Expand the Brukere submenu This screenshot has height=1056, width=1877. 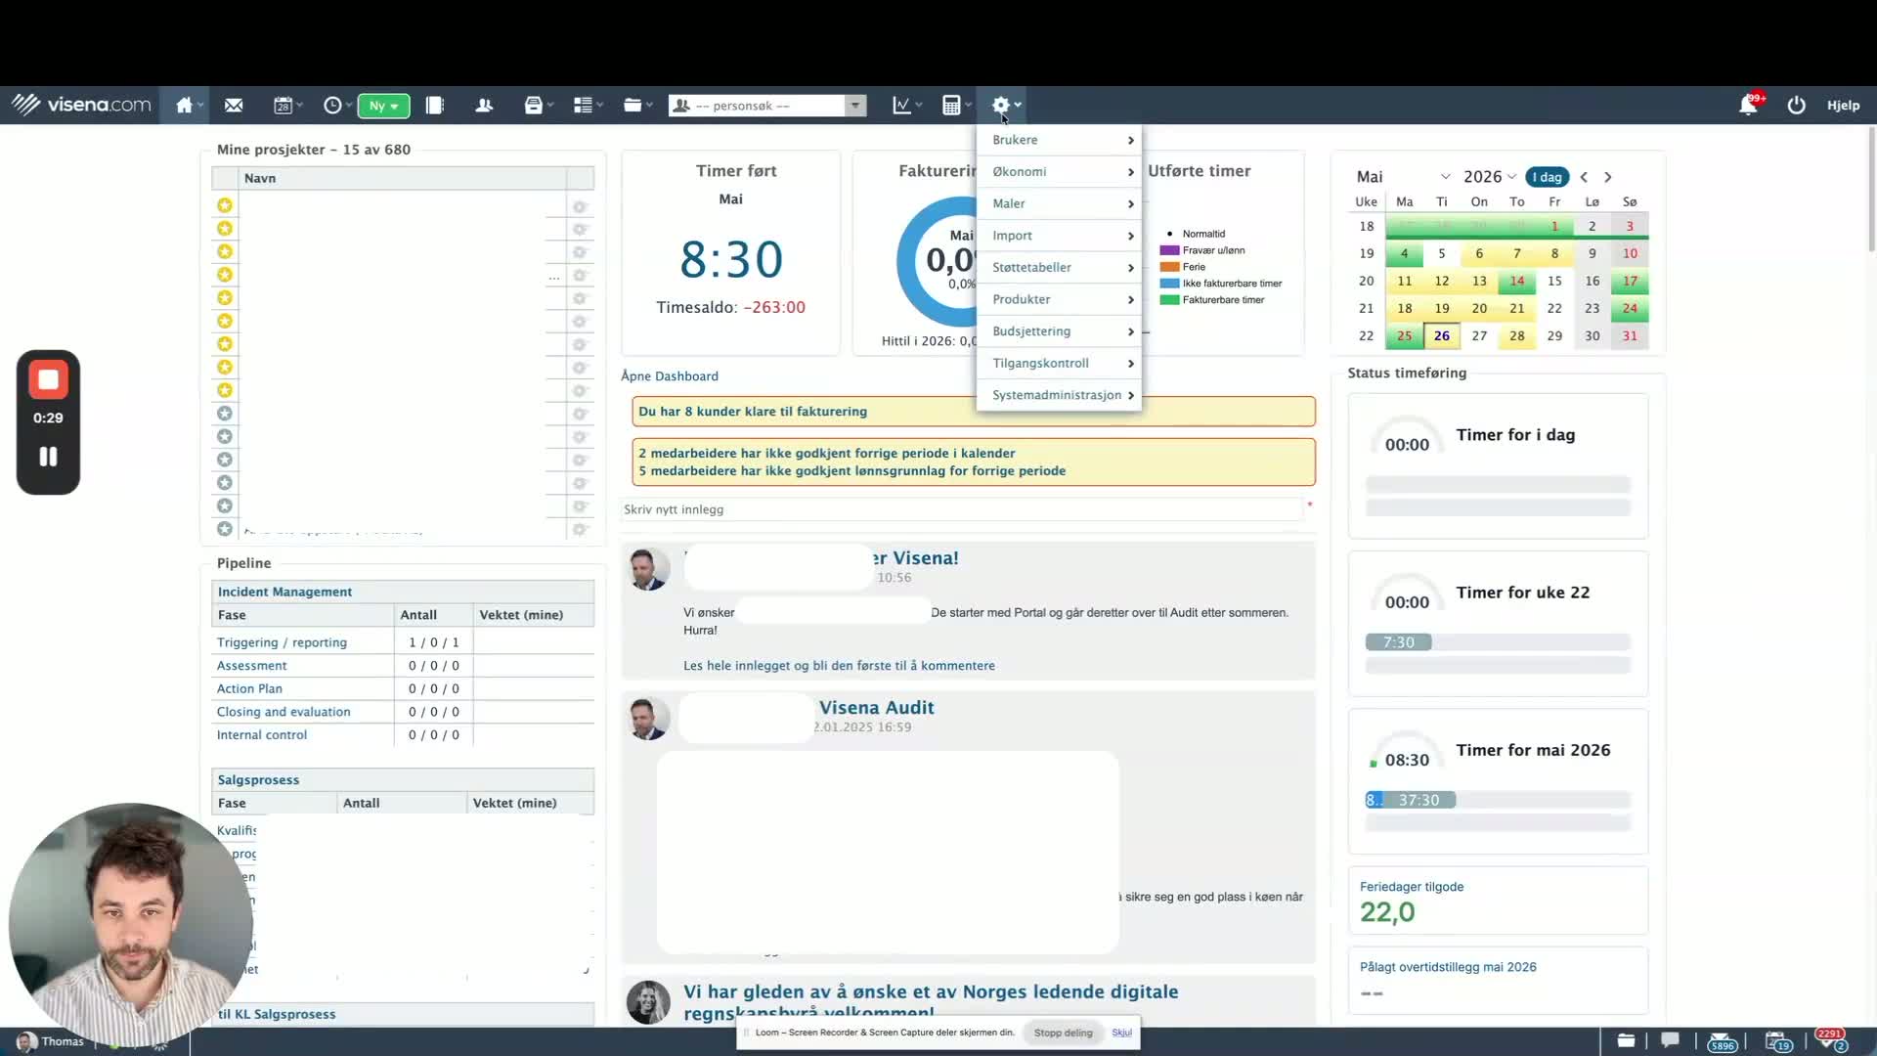(x=1059, y=140)
